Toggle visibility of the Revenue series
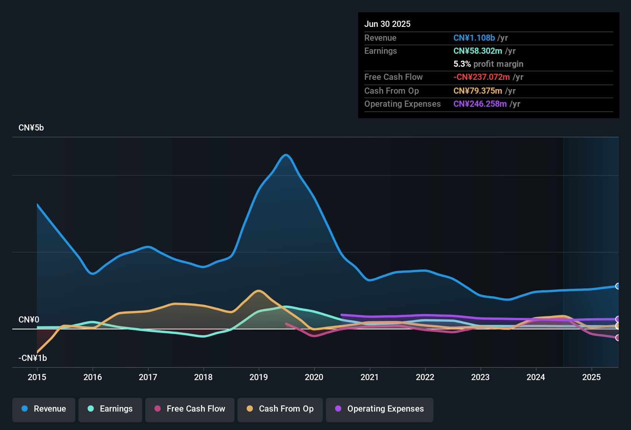The image size is (631, 430). [43, 409]
